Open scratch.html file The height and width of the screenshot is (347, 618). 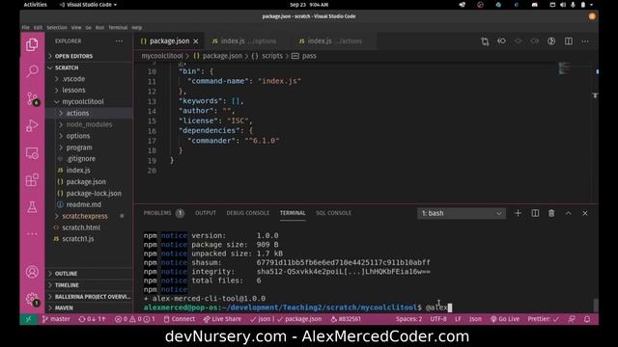pos(81,227)
